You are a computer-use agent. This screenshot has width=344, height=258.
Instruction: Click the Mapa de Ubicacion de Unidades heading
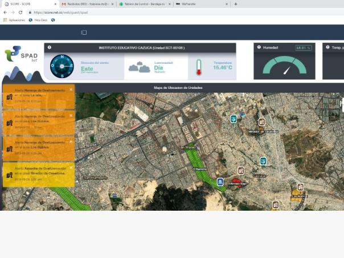[x=178, y=88]
